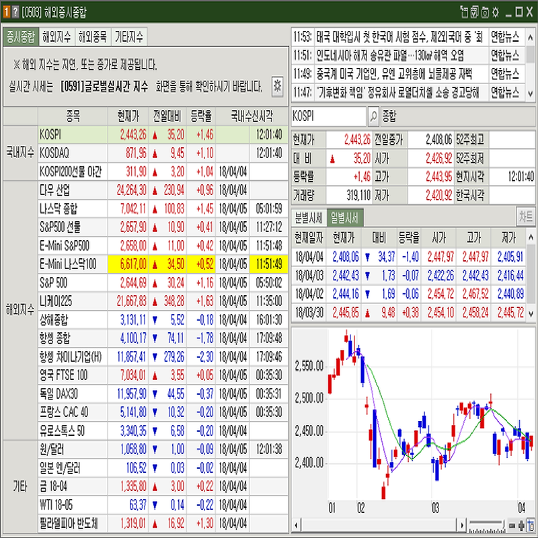Viewport: 538px width, 538px height.
Task: Select the KOSPI row
Action: pos(163,134)
